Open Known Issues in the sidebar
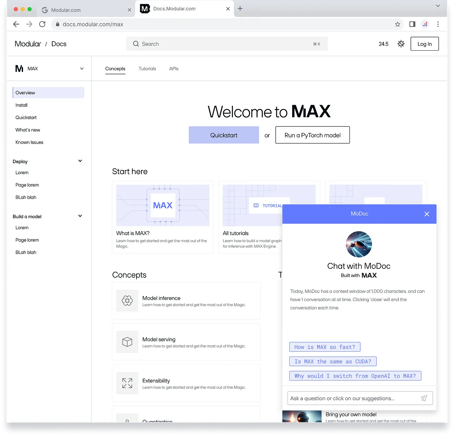The height and width of the screenshot is (436, 454). pos(29,142)
